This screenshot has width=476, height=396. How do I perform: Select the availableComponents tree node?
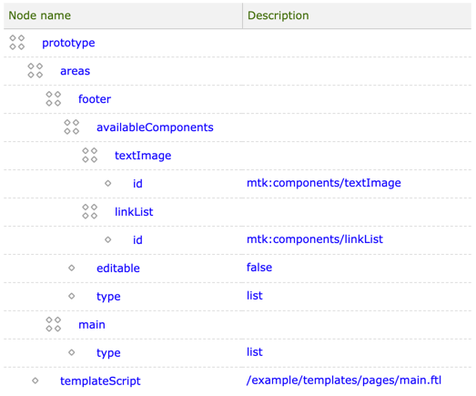(155, 127)
